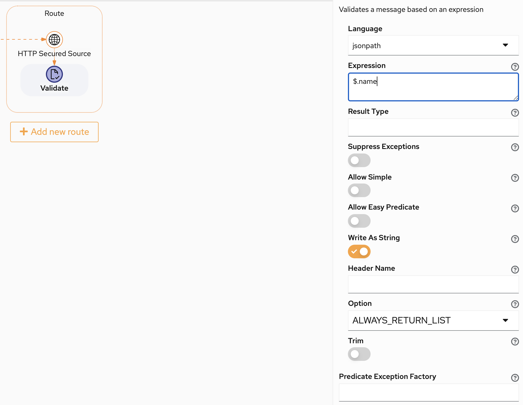The width and height of the screenshot is (523, 405).
Task: Open help for Write As String
Action: (x=515, y=239)
